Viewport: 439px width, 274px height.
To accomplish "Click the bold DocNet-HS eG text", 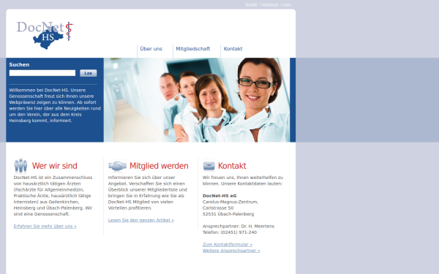I will [219, 196].
